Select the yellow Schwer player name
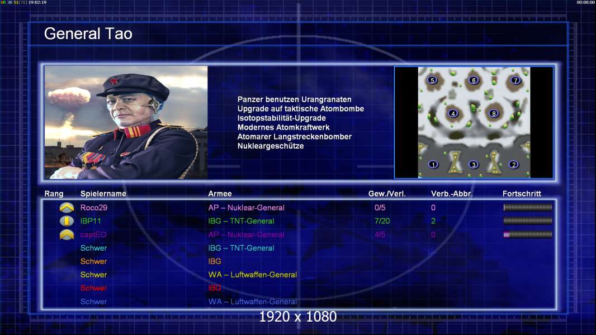596x335 pixels. (x=93, y=274)
